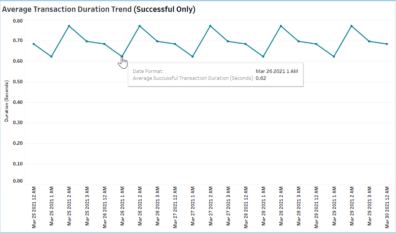
Task: Select the Mar 29 2021 1 AM low point
Action: pos(334,57)
